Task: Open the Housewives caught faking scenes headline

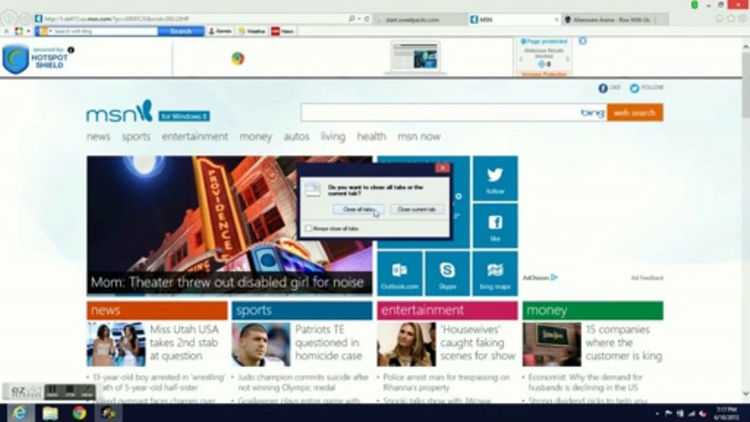Action: point(477,342)
